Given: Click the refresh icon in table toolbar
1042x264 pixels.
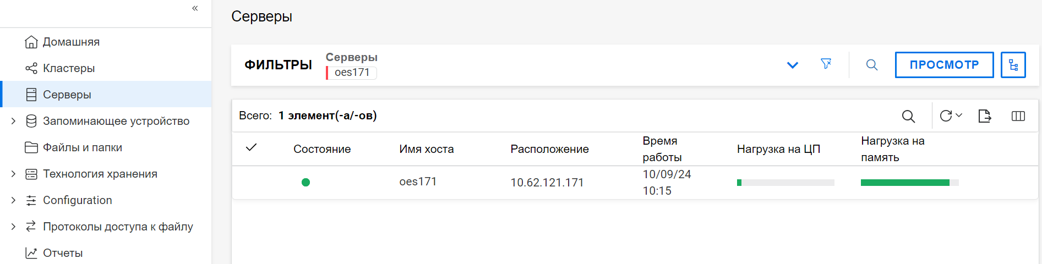Looking at the screenshot, I should pos(946,116).
